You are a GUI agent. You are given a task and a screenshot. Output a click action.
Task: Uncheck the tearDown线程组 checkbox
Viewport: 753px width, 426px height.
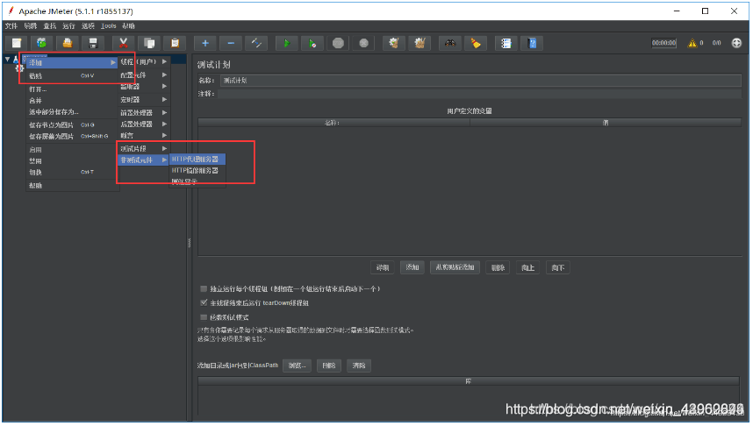click(x=204, y=302)
